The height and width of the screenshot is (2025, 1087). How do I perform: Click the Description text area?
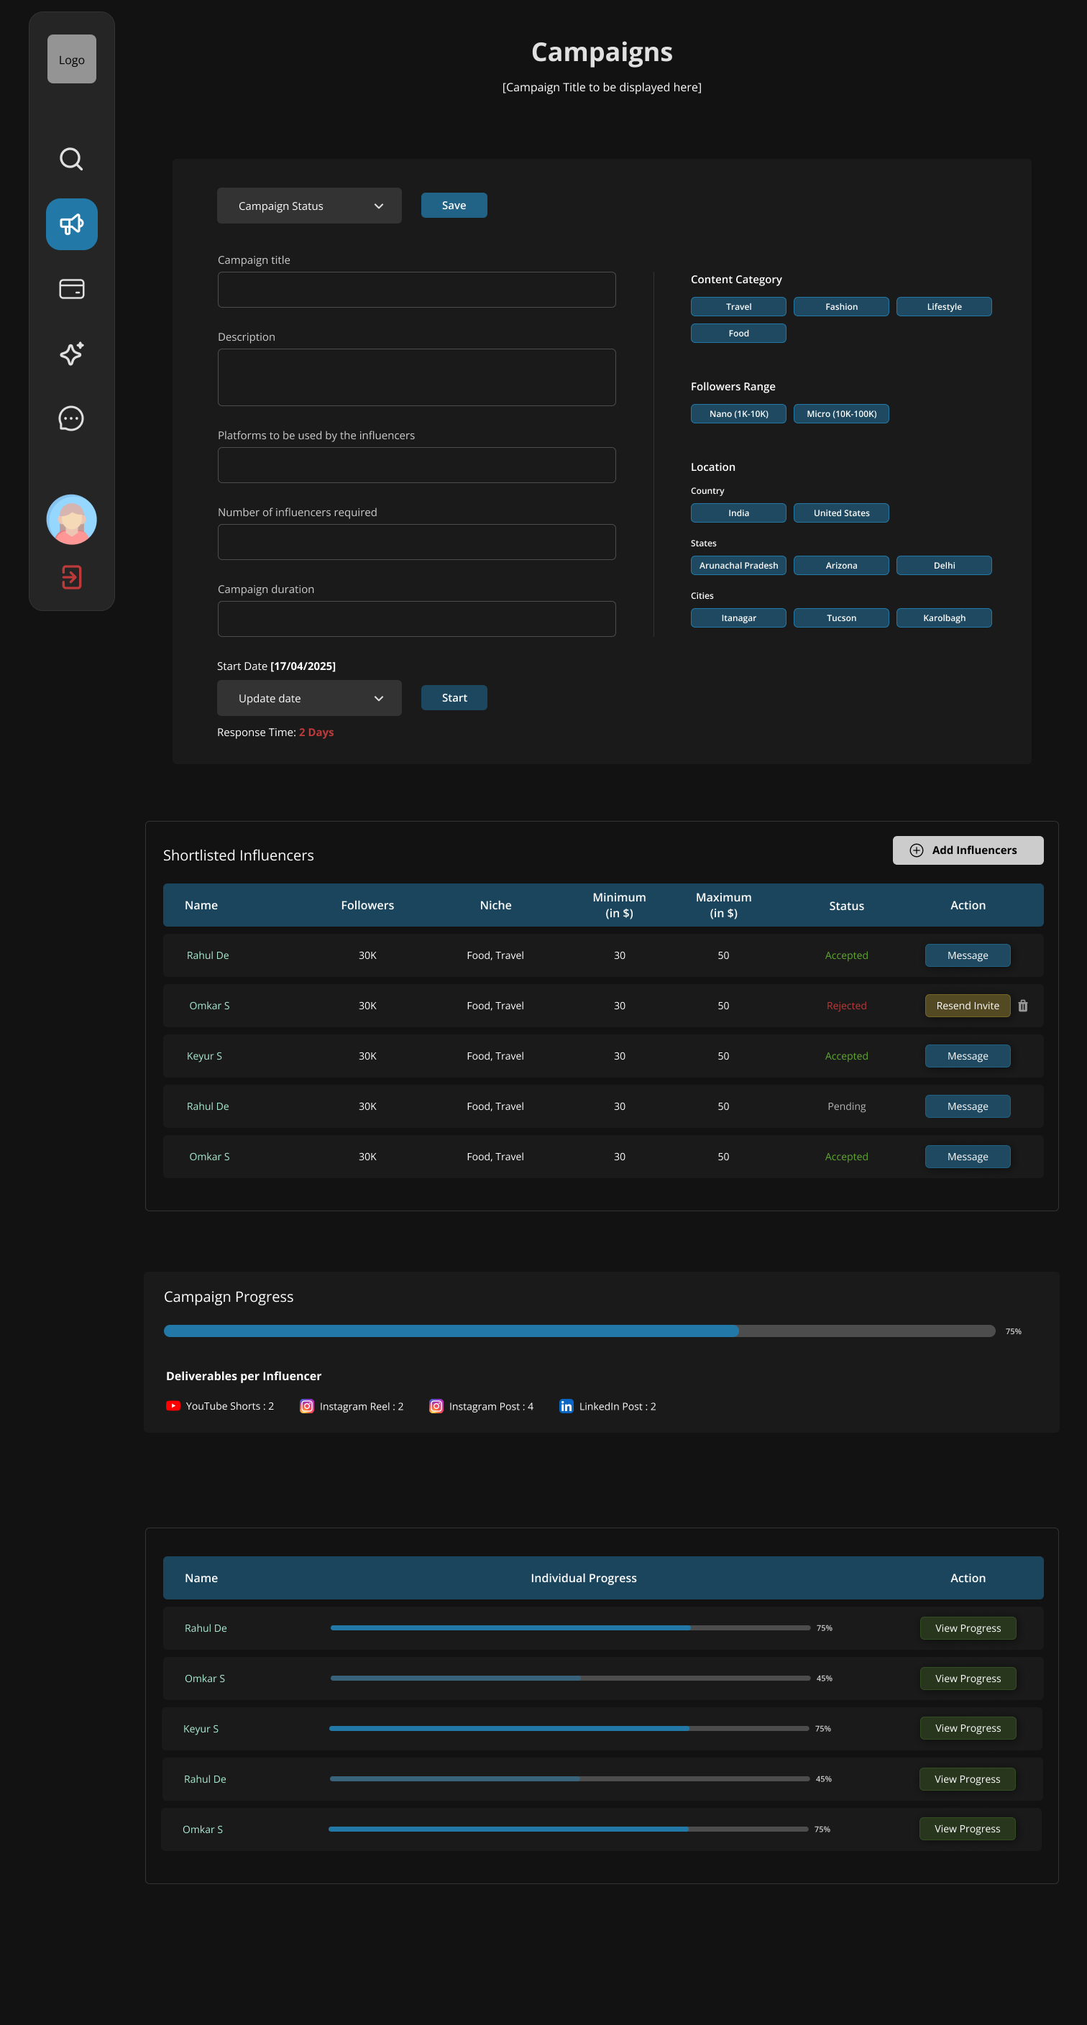tap(416, 377)
